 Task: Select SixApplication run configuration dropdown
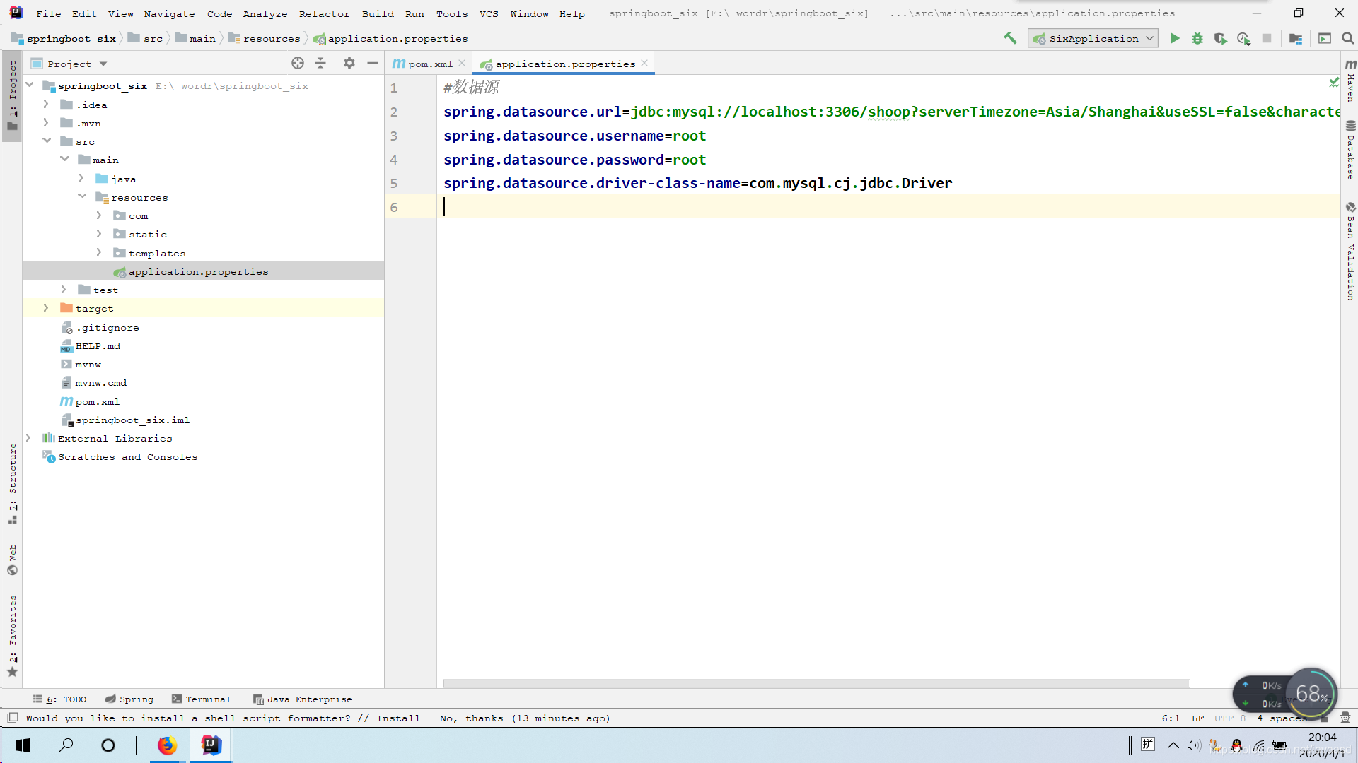[1091, 38]
